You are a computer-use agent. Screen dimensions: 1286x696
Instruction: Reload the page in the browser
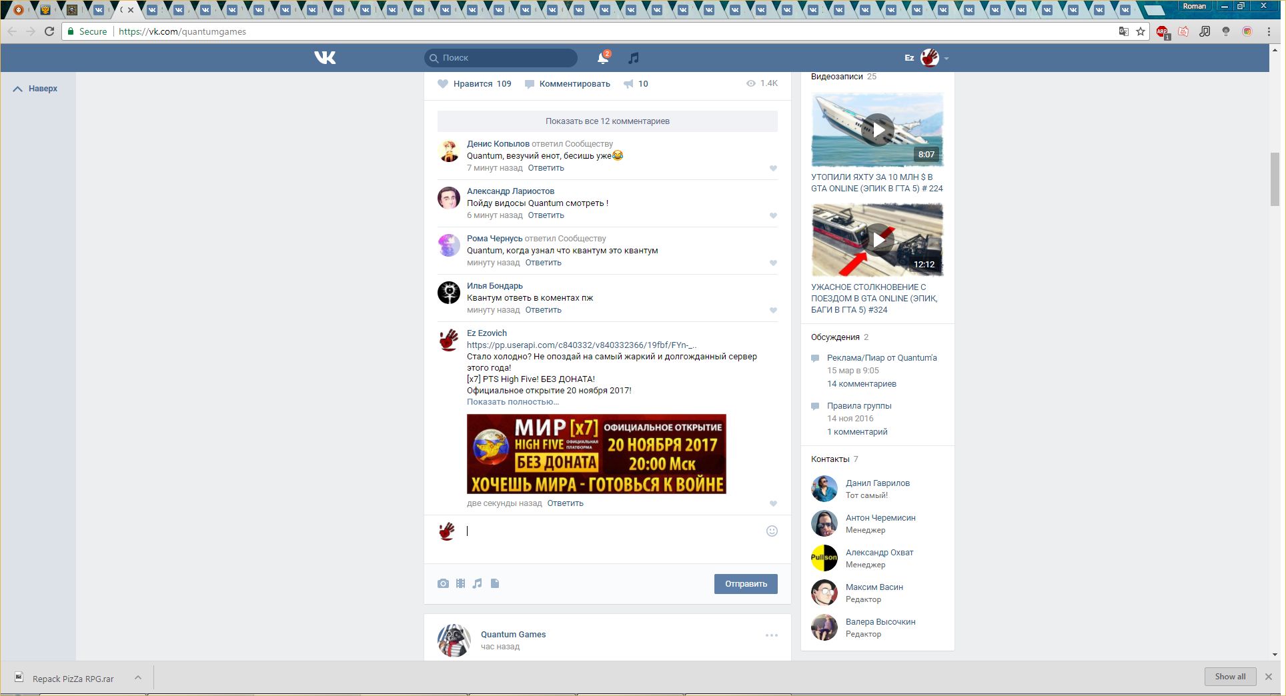pos(49,31)
